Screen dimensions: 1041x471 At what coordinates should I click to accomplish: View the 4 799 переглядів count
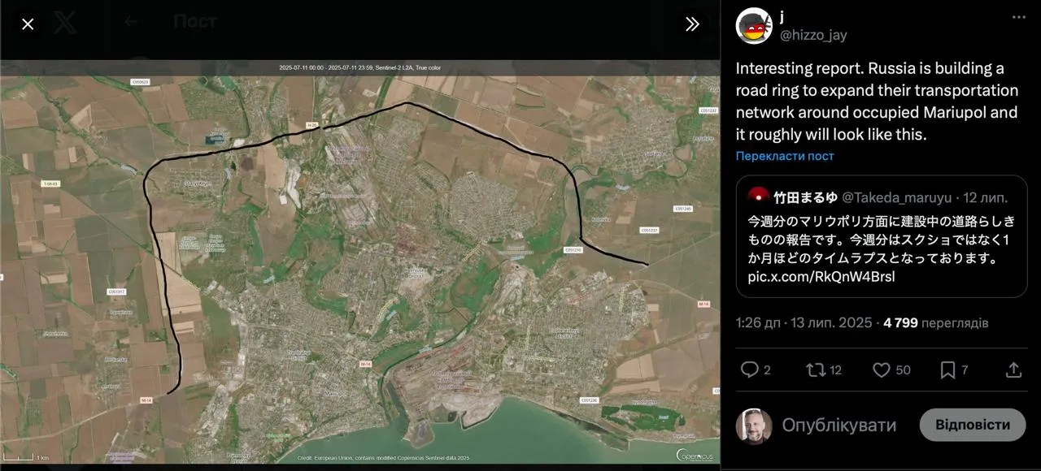point(935,322)
